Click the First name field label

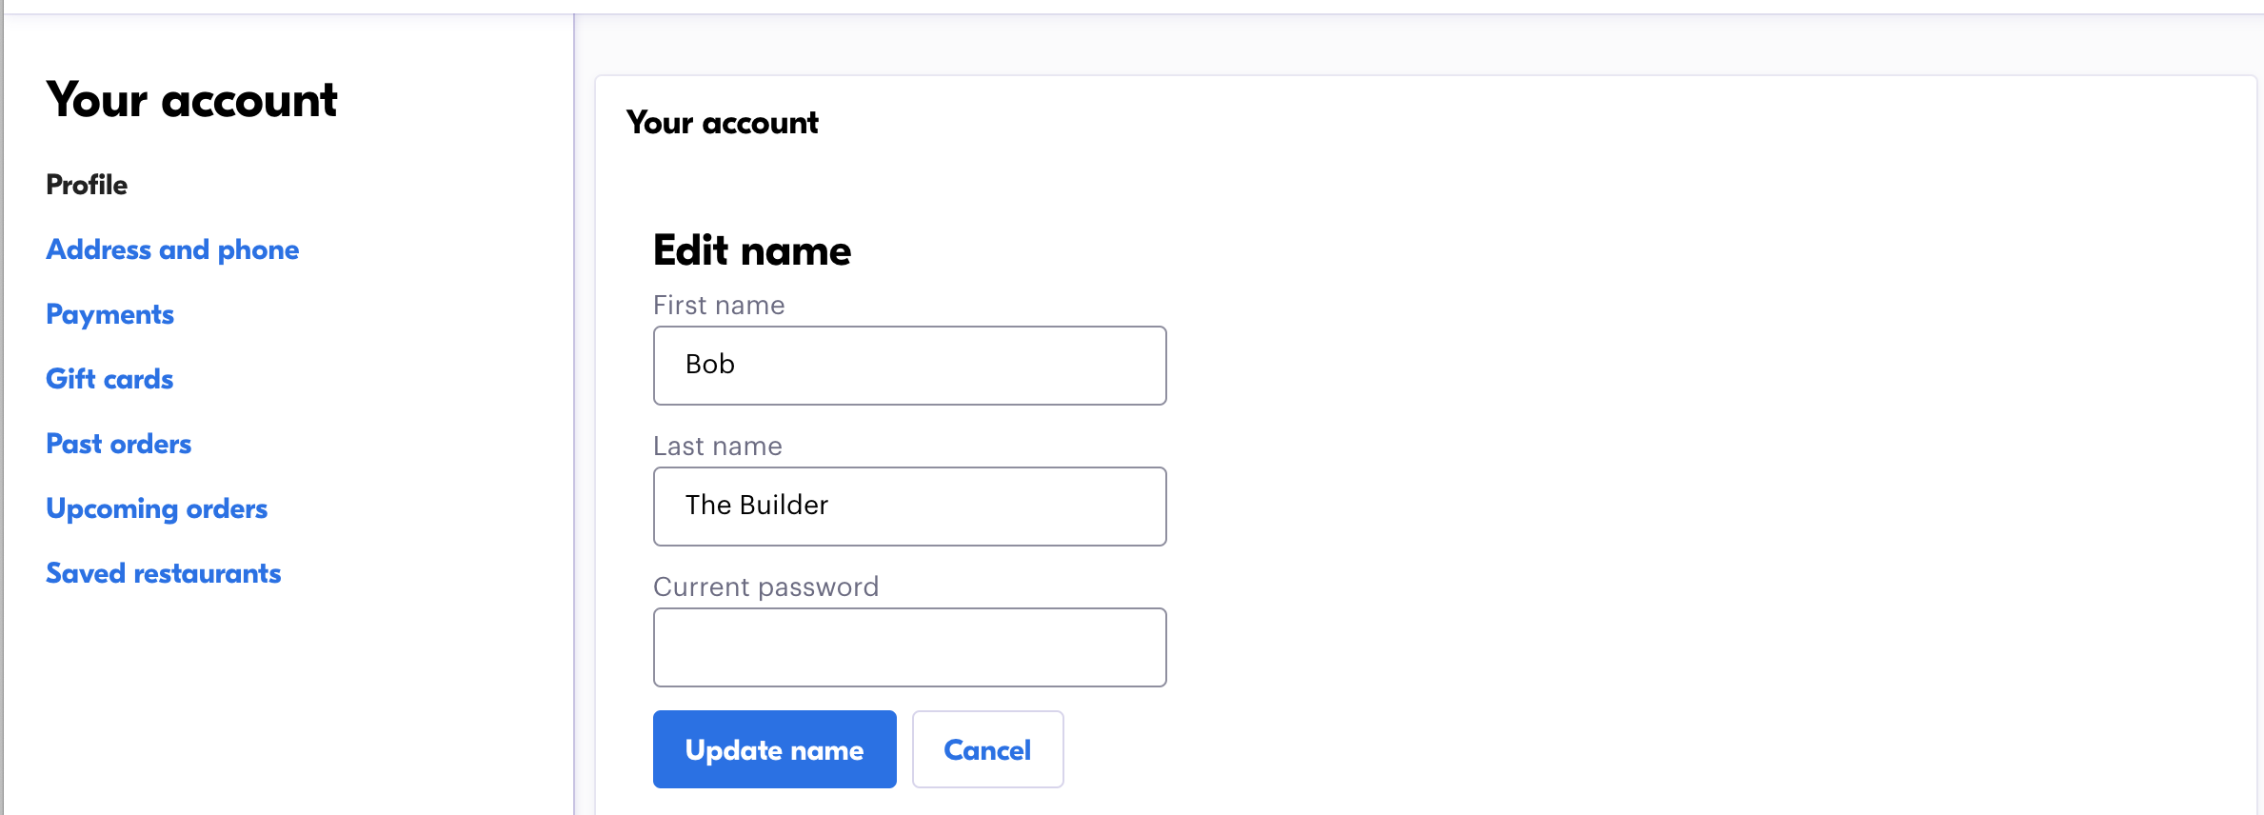719,306
